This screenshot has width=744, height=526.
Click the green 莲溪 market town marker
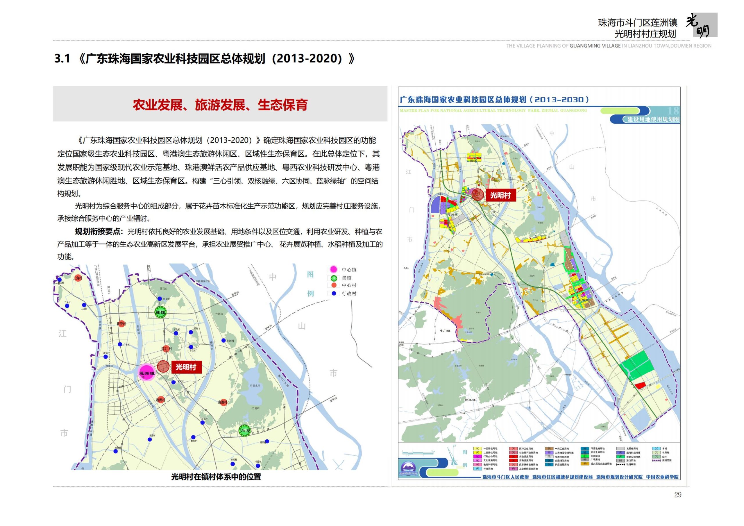[160, 312]
